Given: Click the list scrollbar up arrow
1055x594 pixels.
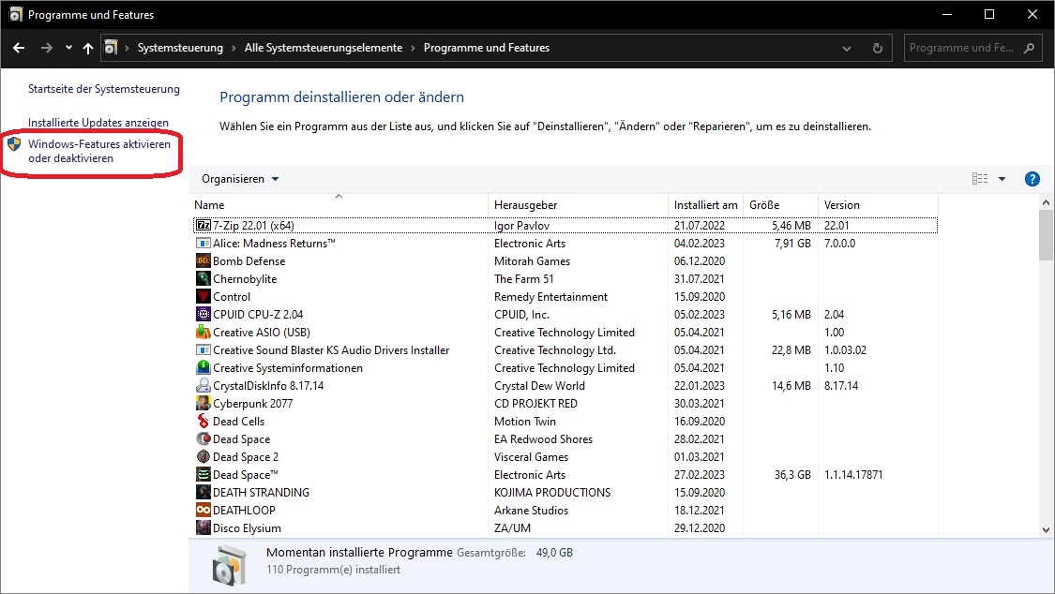Looking at the screenshot, I should [1046, 202].
